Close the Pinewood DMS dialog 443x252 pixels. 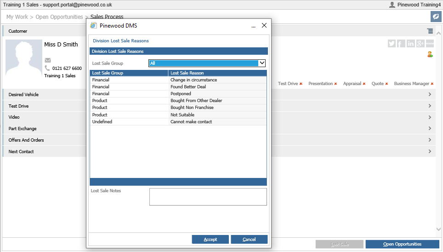264,25
